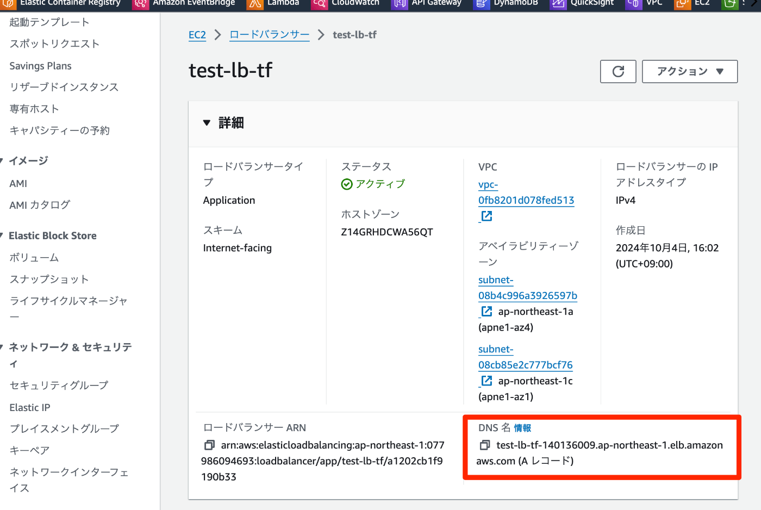Open the Amazon EventBridge shortcut icon

[x=141, y=4]
